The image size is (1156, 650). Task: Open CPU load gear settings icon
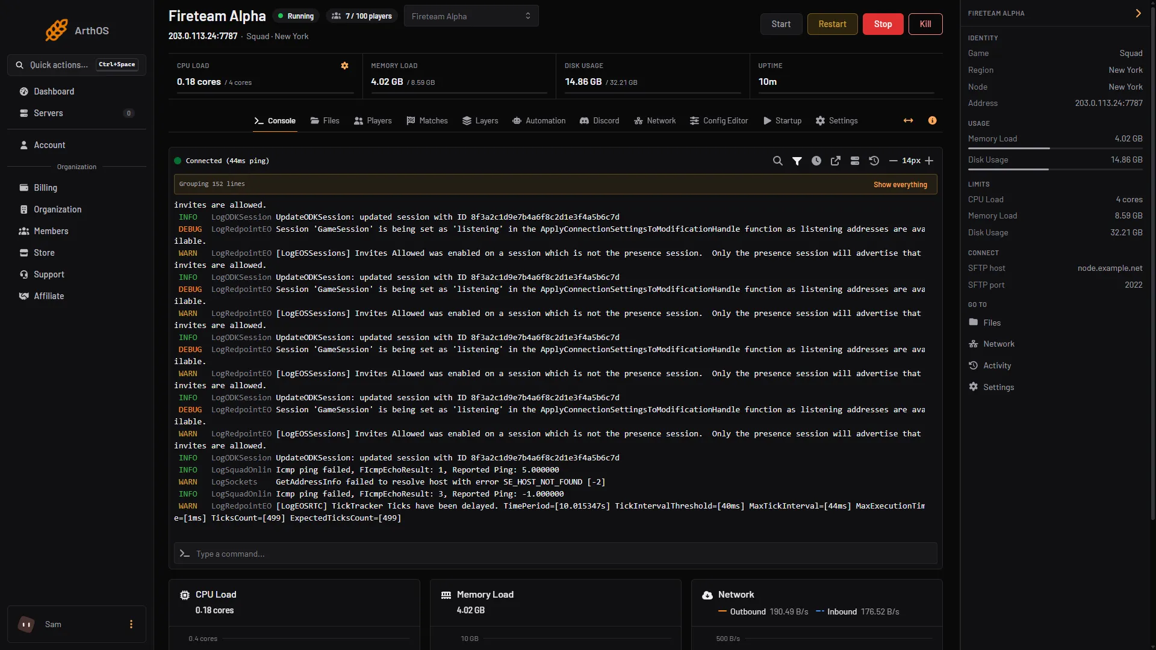click(x=345, y=66)
